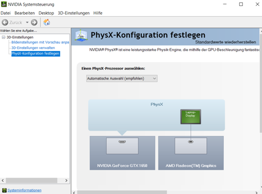262x194 pixels.
Task: Click the PhysX label in the diagram
Action: tap(157, 105)
